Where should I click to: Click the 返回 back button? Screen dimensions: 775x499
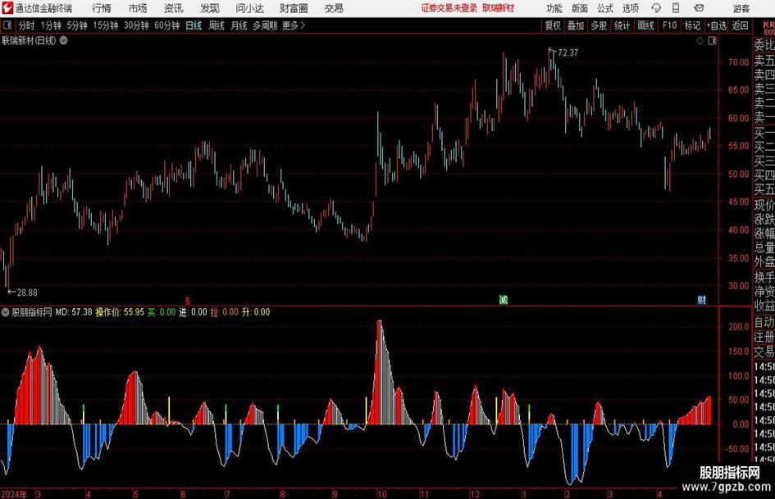(741, 25)
